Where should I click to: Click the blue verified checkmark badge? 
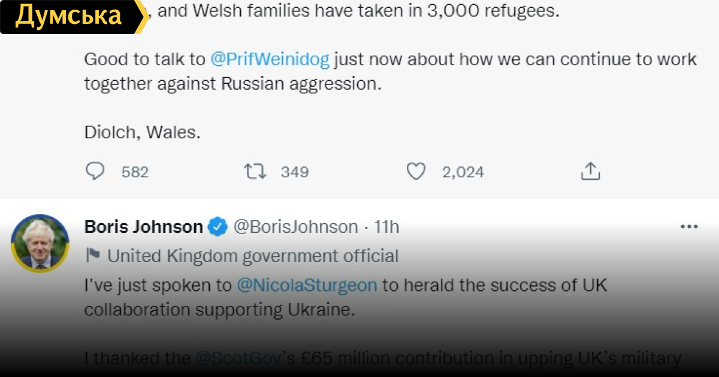(x=217, y=227)
